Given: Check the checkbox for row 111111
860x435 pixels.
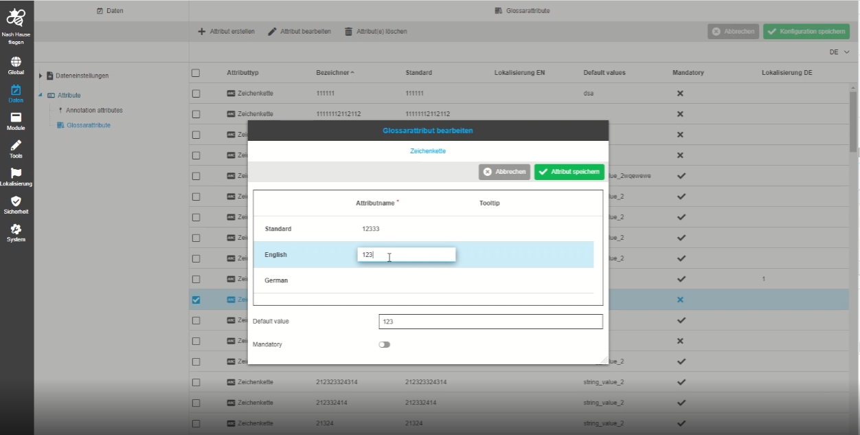Looking at the screenshot, I should (x=196, y=93).
